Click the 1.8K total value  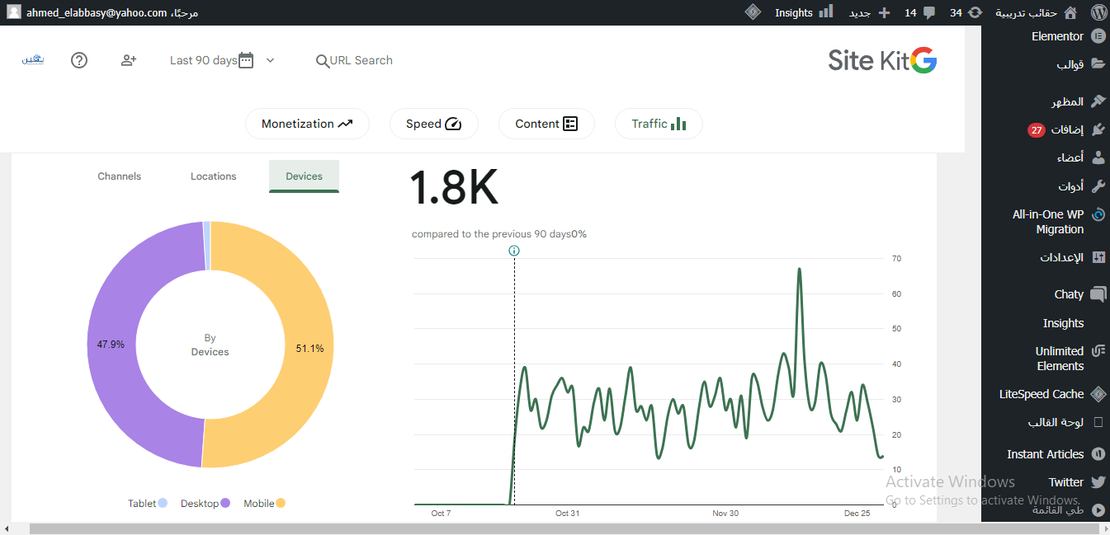455,189
